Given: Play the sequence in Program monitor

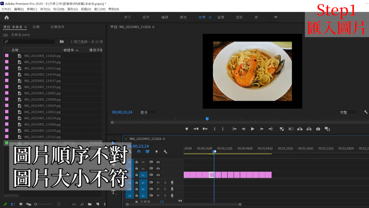Looking at the screenshot, I should (x=253, y=129).
